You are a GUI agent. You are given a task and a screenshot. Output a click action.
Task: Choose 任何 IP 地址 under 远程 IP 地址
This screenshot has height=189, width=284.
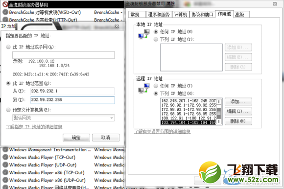click(x=156, y=86)
